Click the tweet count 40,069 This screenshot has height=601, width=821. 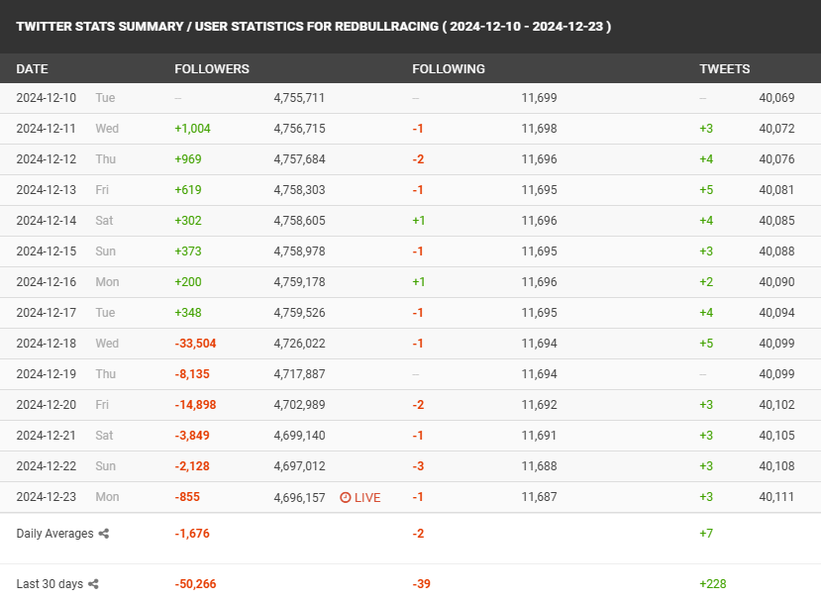776,98
